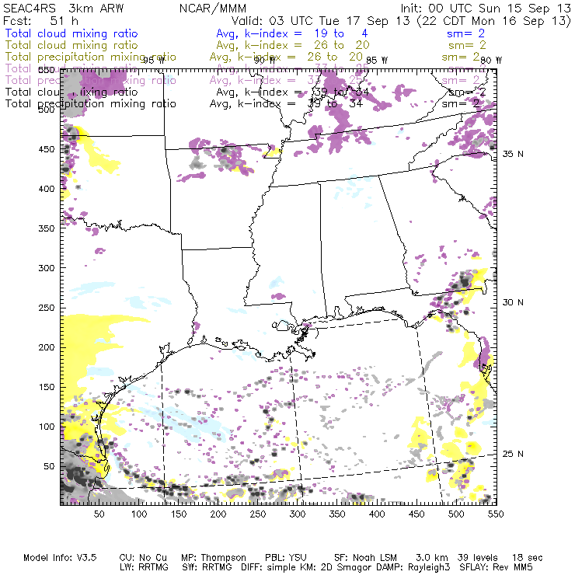This screenshot has height=575, width=575.
Task: Click the '35 N' latitude label
Action: point(513,154)
